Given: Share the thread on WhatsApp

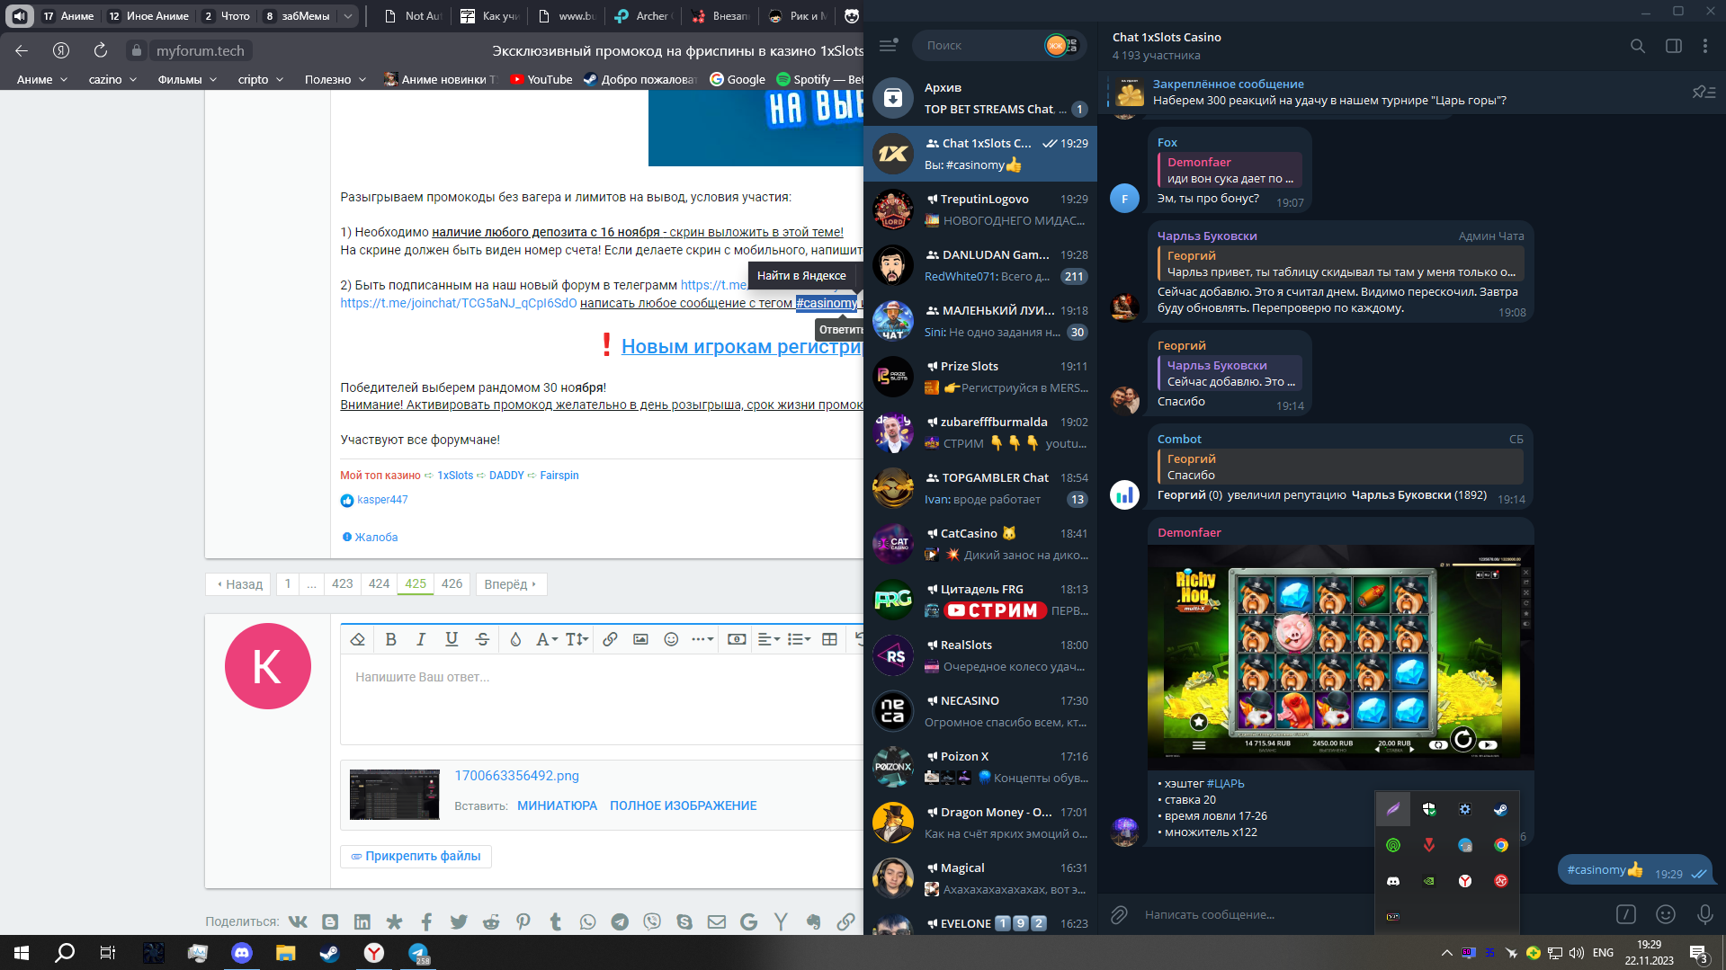Looking at the screenshot, I should (x=588, y=921).
